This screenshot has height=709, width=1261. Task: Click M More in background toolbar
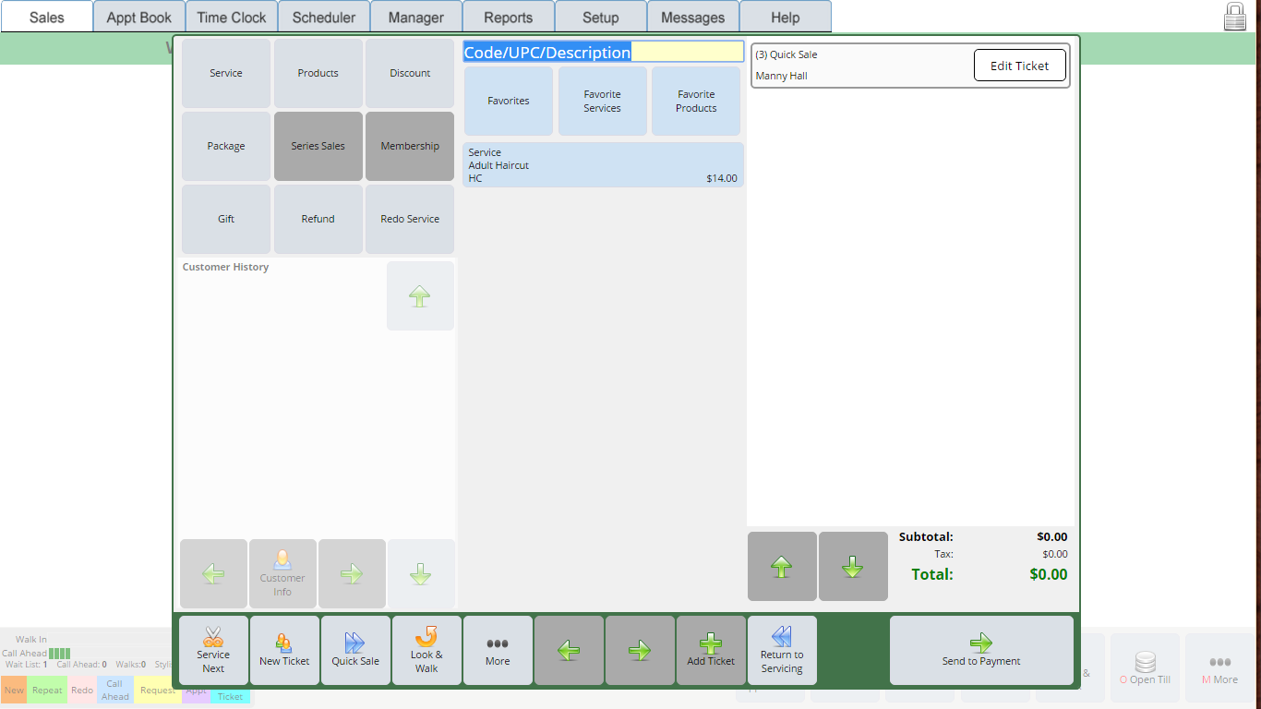coord(1219,667)
